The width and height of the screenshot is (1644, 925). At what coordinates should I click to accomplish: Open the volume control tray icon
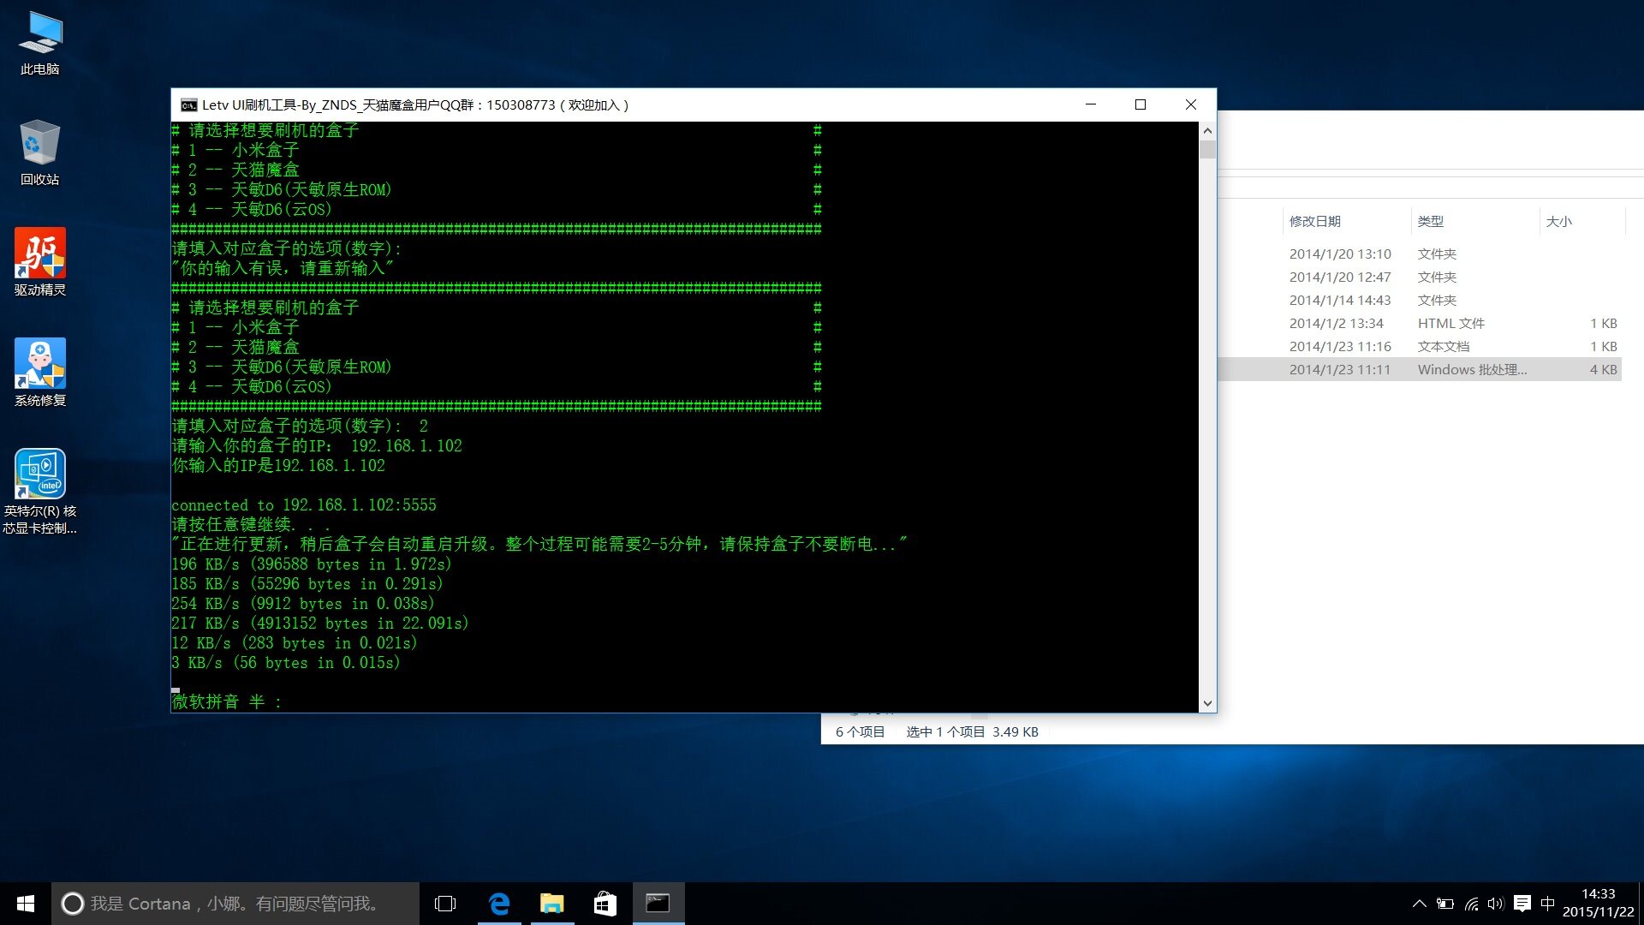[x=1496, y=904]
